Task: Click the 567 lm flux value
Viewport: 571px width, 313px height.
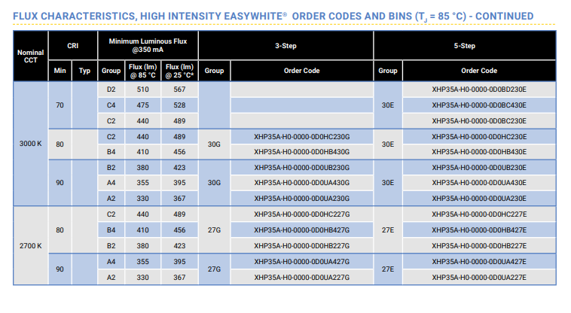Action: [x=179, y=90]
